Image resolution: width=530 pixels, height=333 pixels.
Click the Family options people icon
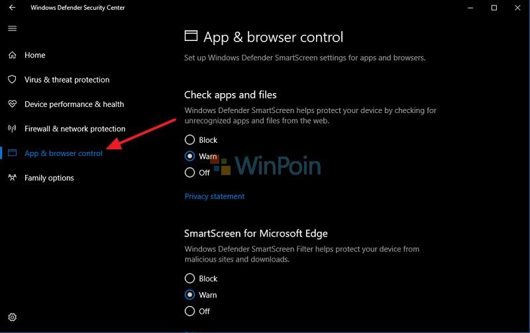[x=12, y=178]
